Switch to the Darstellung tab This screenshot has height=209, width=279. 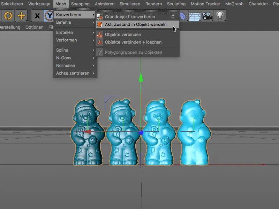tap(10, 27)
